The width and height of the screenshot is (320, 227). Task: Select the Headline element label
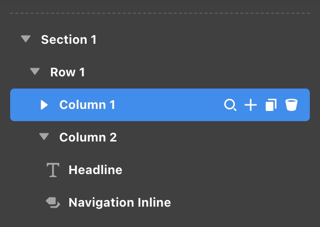(95, 170)
